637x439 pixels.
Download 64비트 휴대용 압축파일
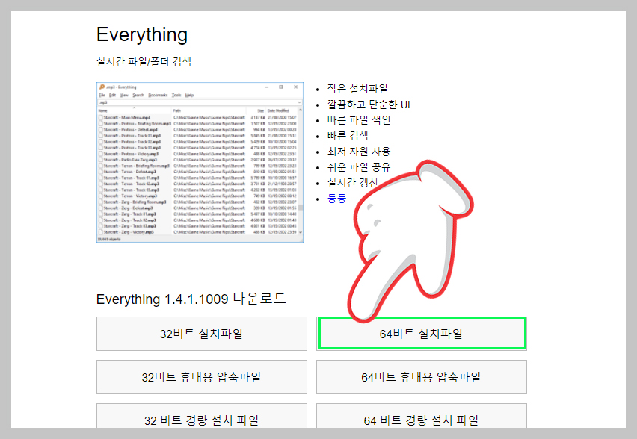421,377
